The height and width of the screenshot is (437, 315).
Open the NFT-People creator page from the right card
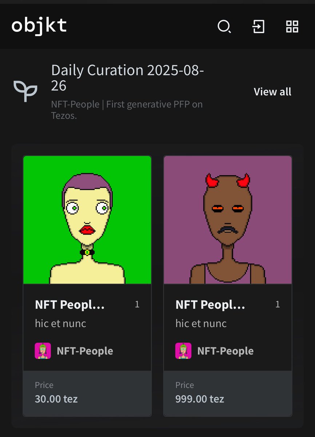225,351
